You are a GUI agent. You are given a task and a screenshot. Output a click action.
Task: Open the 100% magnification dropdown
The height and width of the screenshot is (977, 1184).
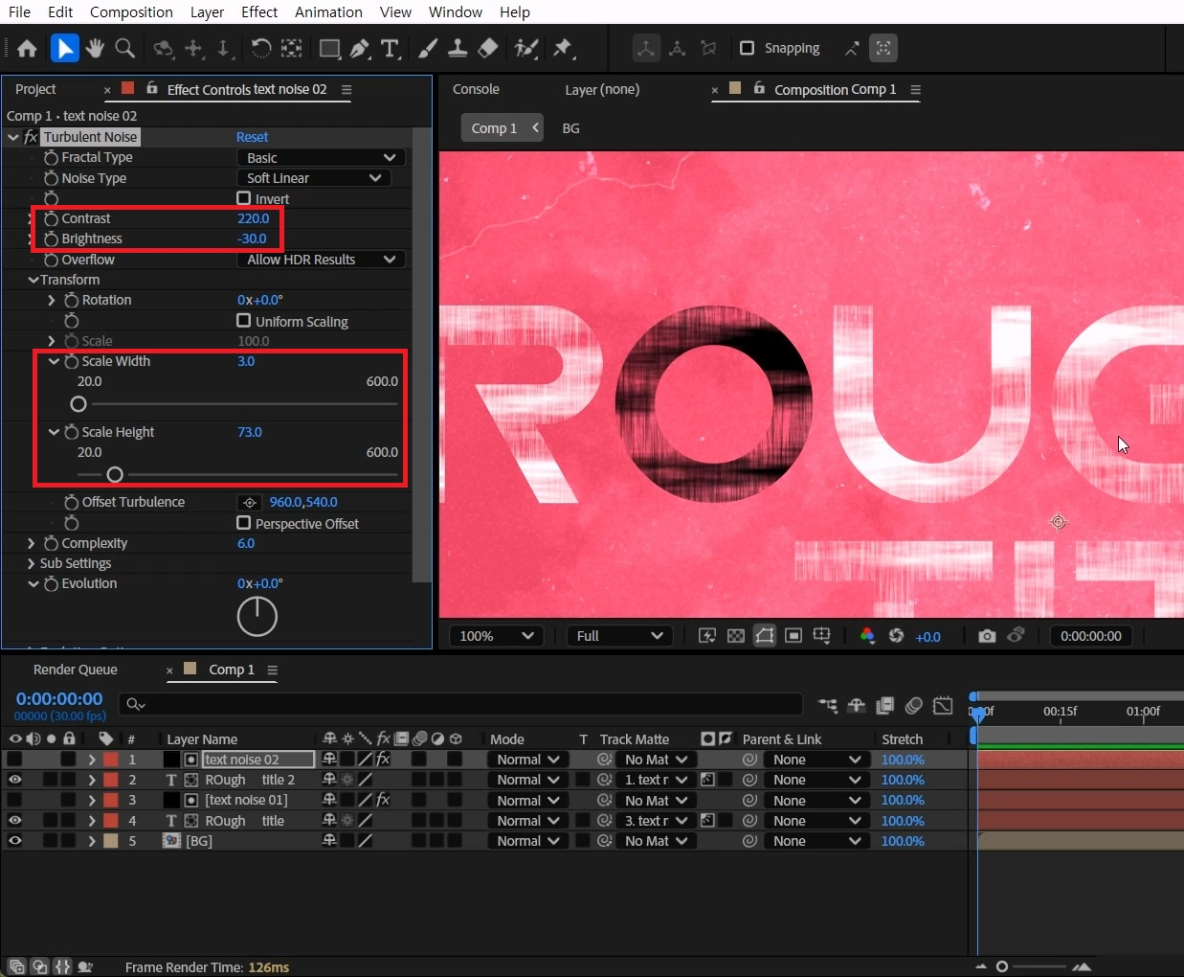(x=496, y=636)
